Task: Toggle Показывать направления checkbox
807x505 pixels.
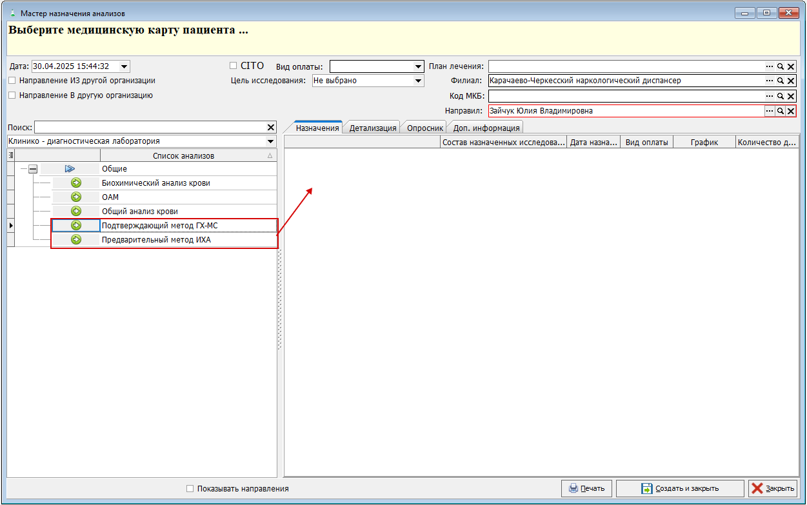Action: point(190,489)
